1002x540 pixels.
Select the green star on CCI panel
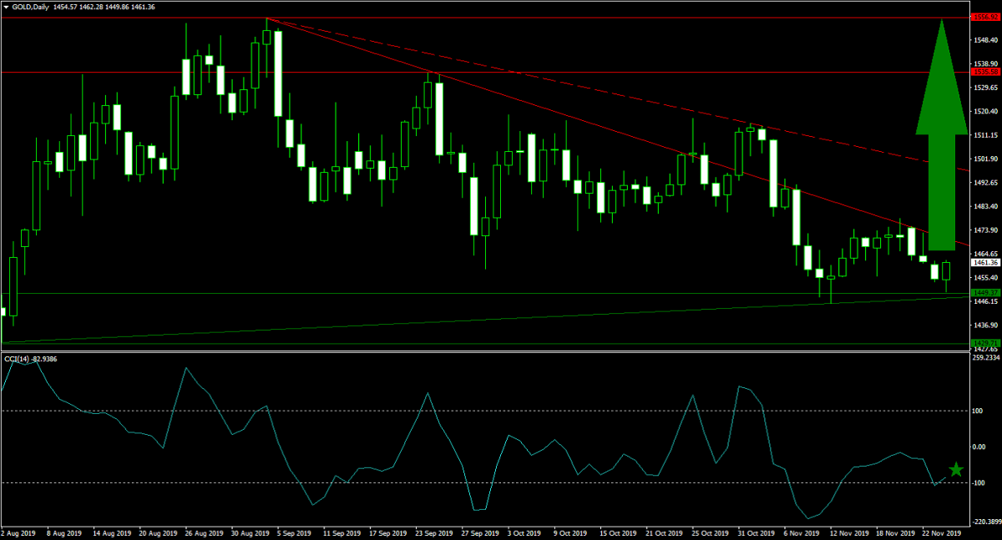pyautogui.click(x=956, y=470)
